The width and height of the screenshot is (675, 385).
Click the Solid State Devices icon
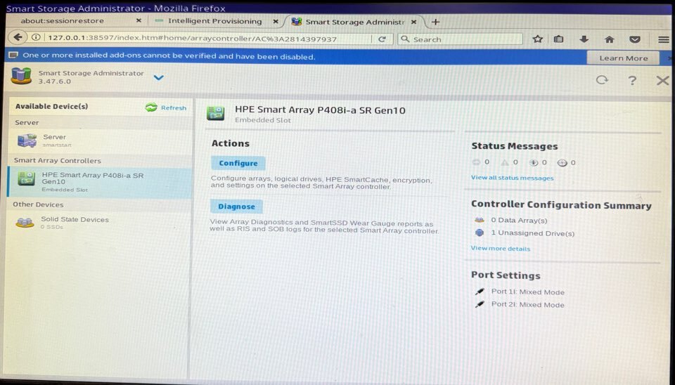(x=25, y=223)
